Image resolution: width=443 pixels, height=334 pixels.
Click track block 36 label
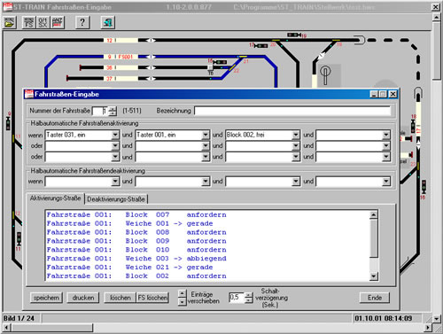110,67
